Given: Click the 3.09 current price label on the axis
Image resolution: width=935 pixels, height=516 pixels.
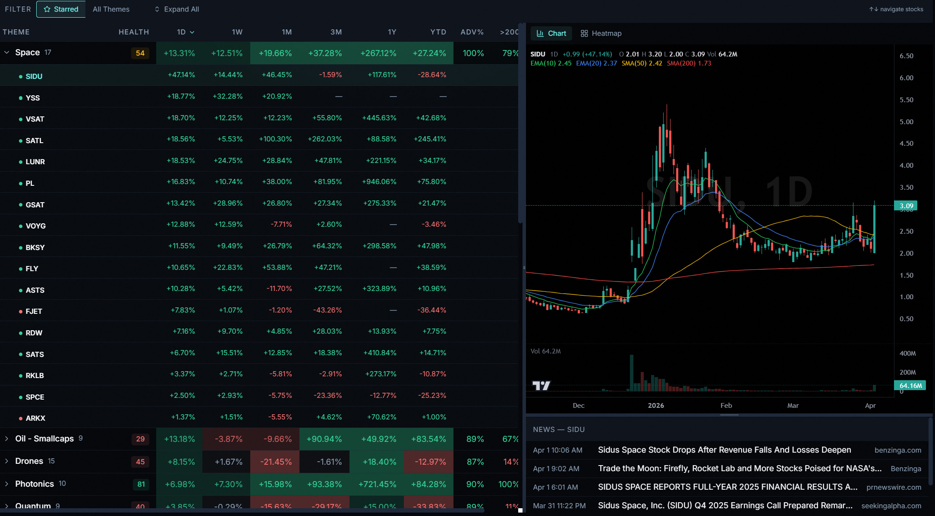Looking at the screenshot, I should point(906,206).
